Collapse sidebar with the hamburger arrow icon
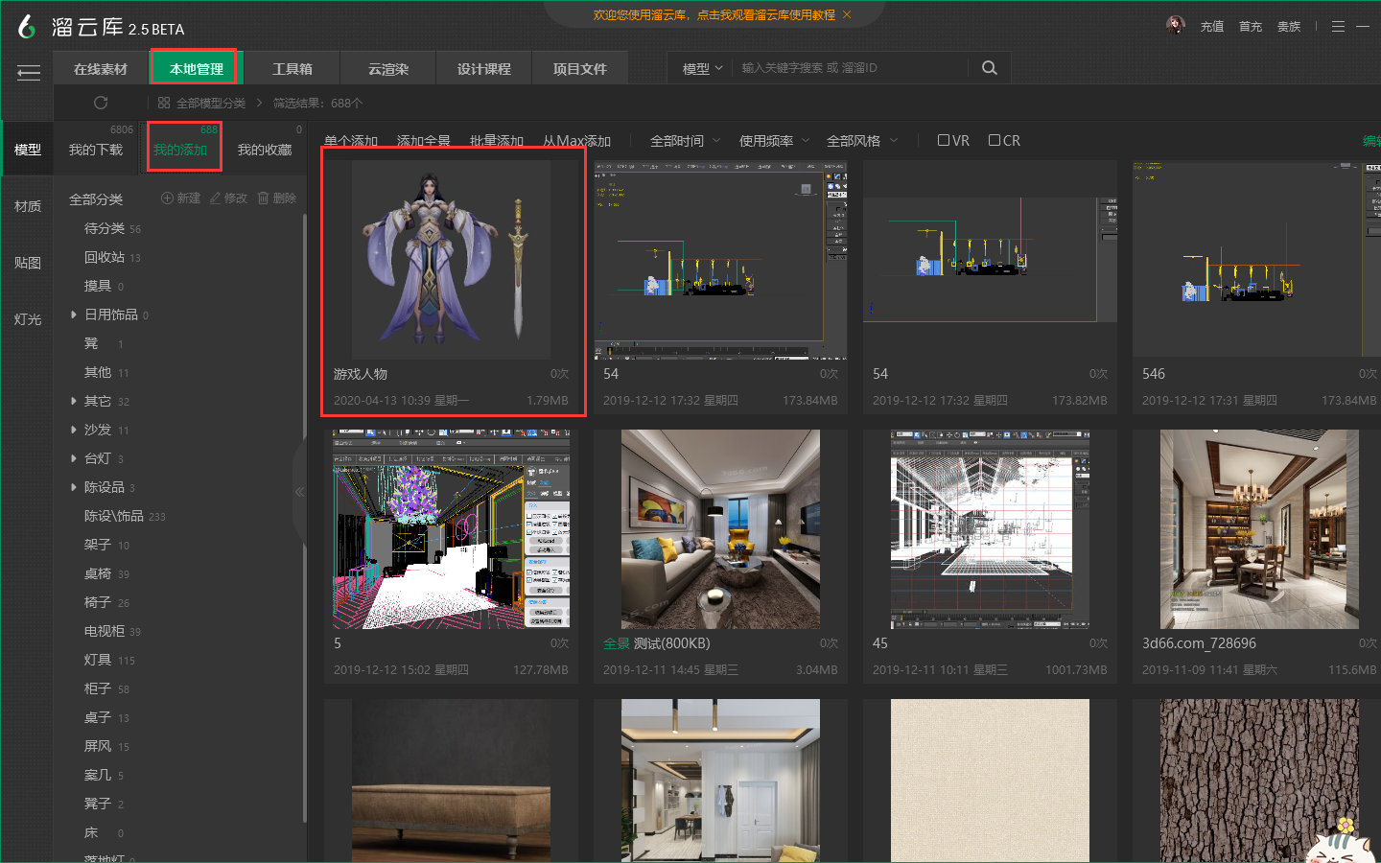Image resolution: width=1381 pixels, height=863 pixels. pyautogui.click(x=29, y=72)
